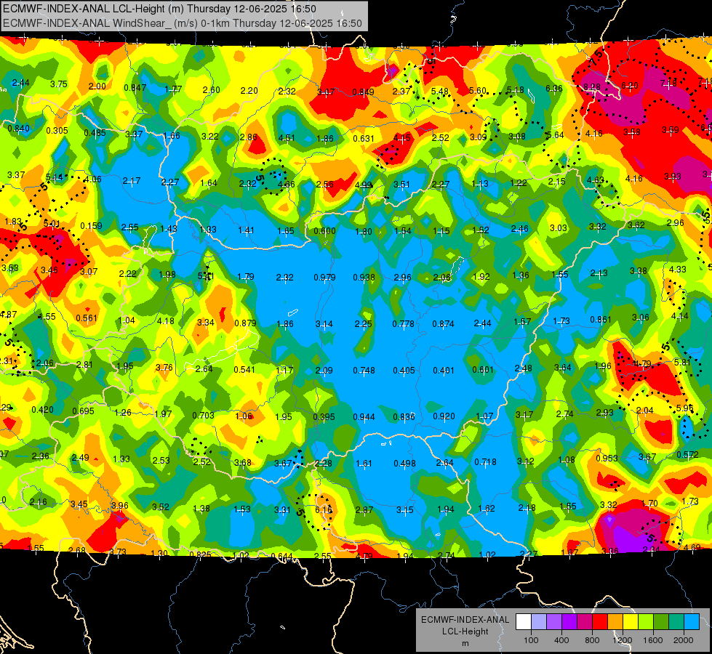The height and width of the screenshot is (654, 712).
Task: Click the grid value '0.879'
Action: [246, 323]
